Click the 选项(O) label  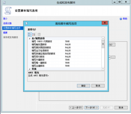click(x=32, y=29)
